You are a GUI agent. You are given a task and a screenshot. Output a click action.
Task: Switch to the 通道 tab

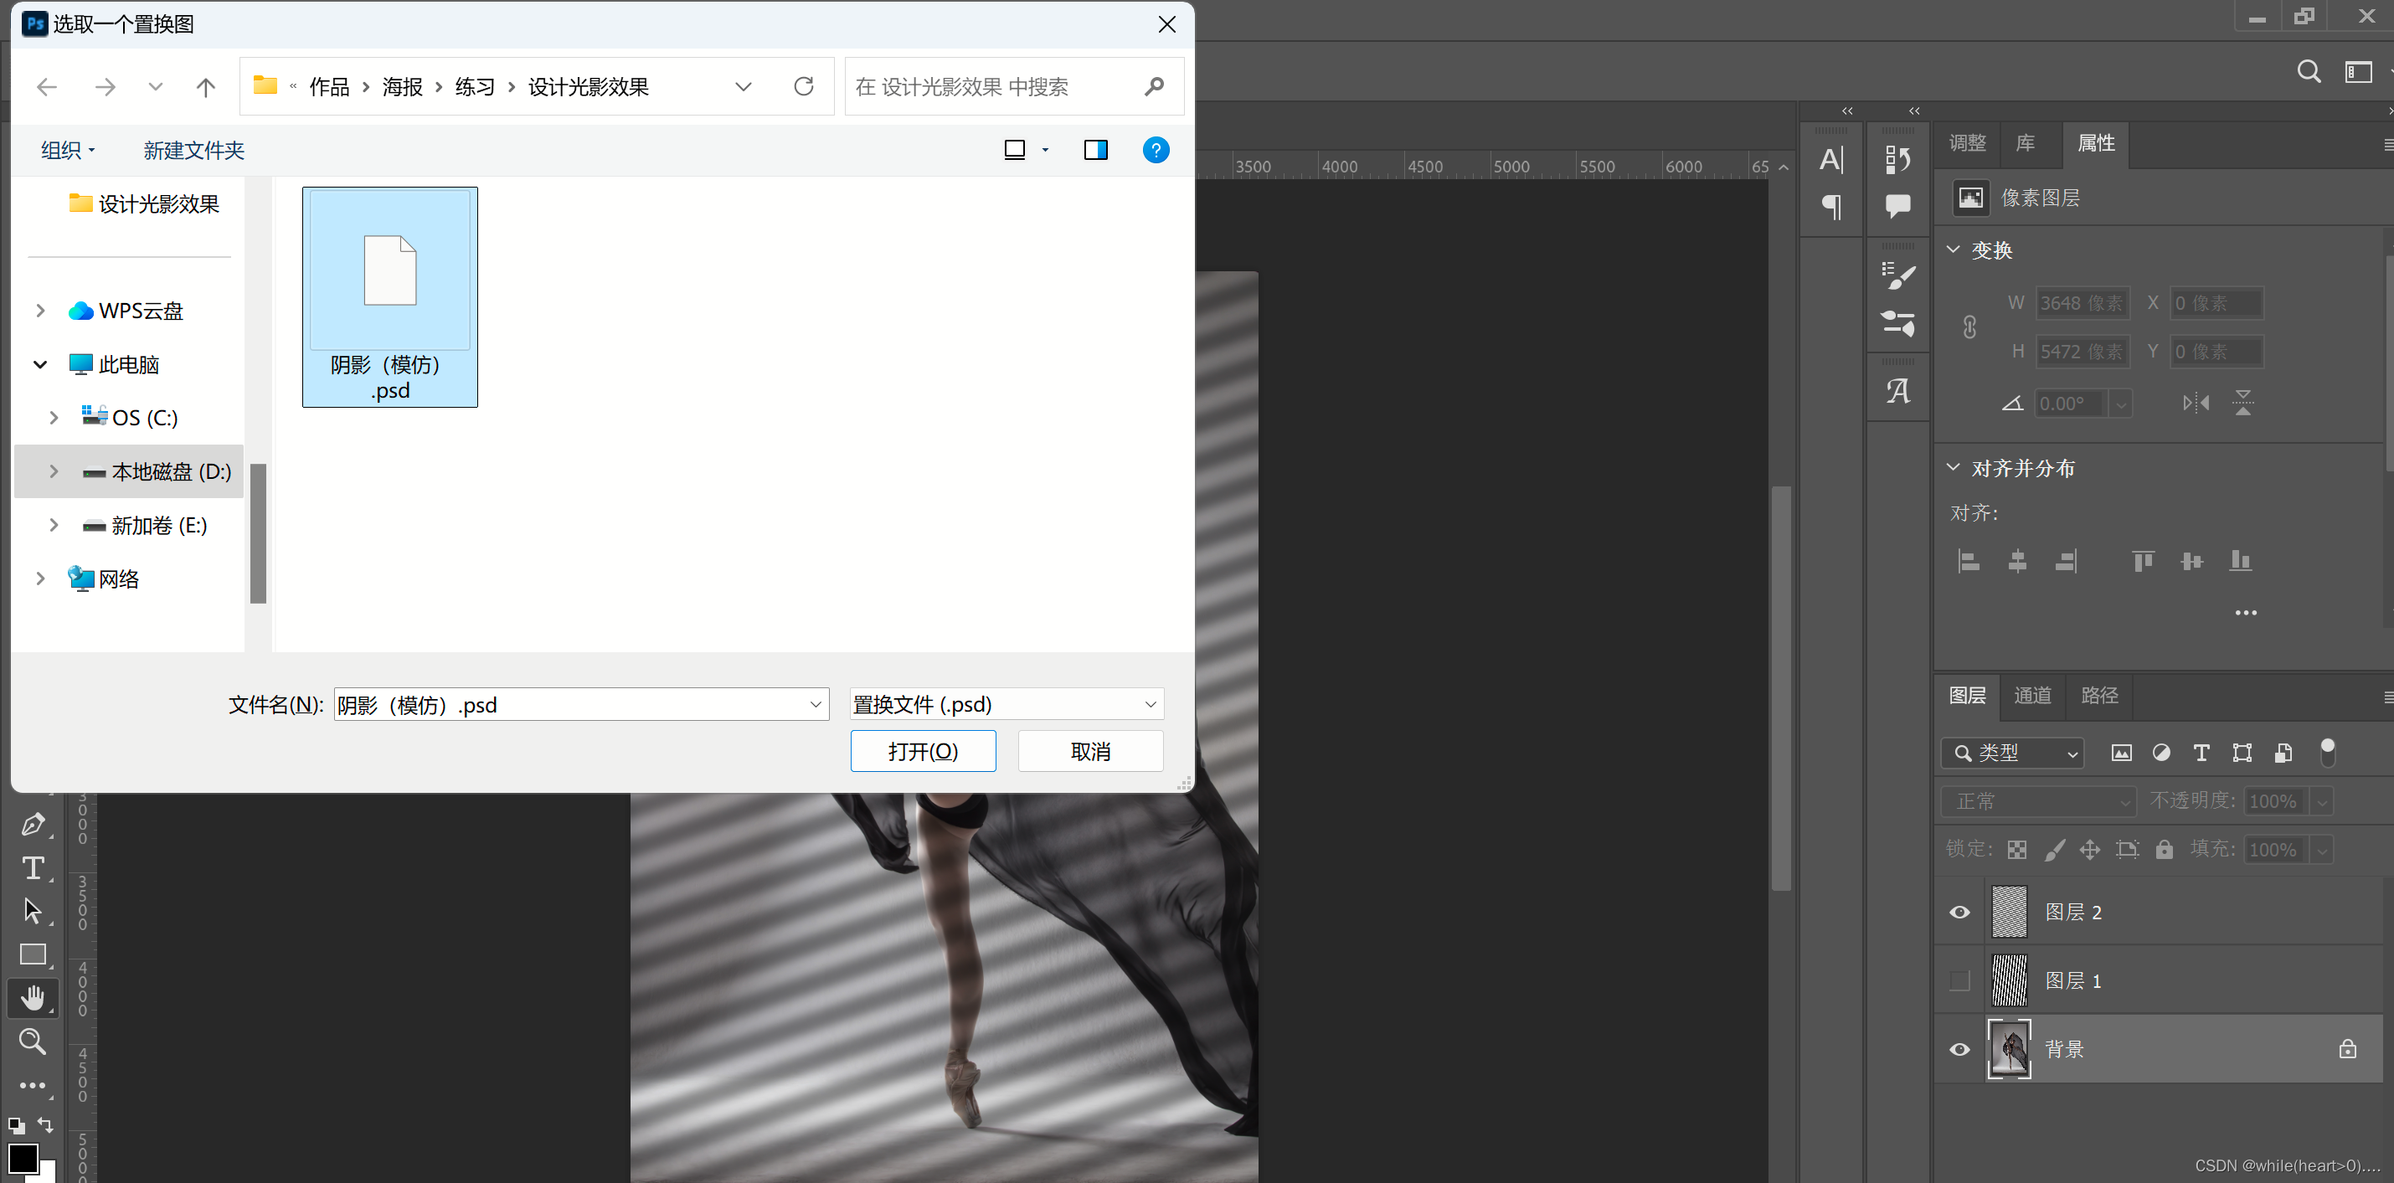[x=2031, y=695]
